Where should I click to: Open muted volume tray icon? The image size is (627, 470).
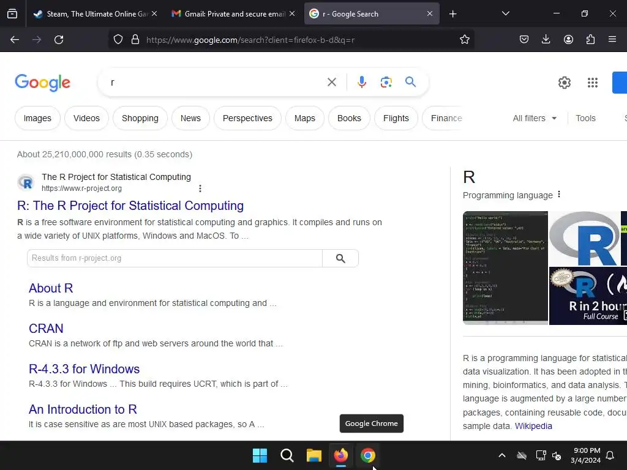[557, 455]
